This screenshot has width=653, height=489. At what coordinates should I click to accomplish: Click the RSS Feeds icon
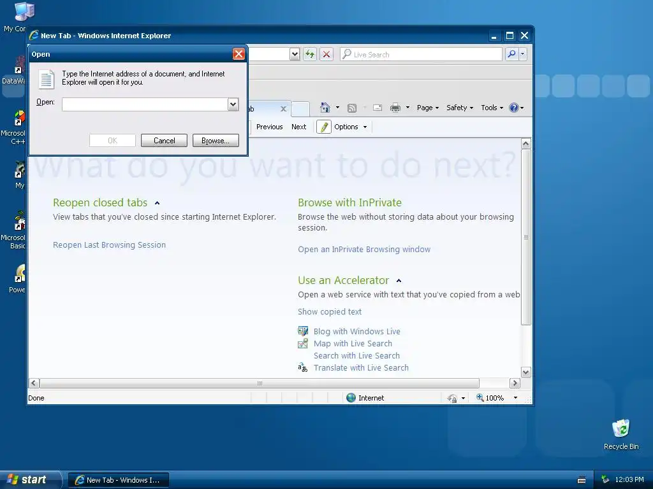[x=352, y=108]
